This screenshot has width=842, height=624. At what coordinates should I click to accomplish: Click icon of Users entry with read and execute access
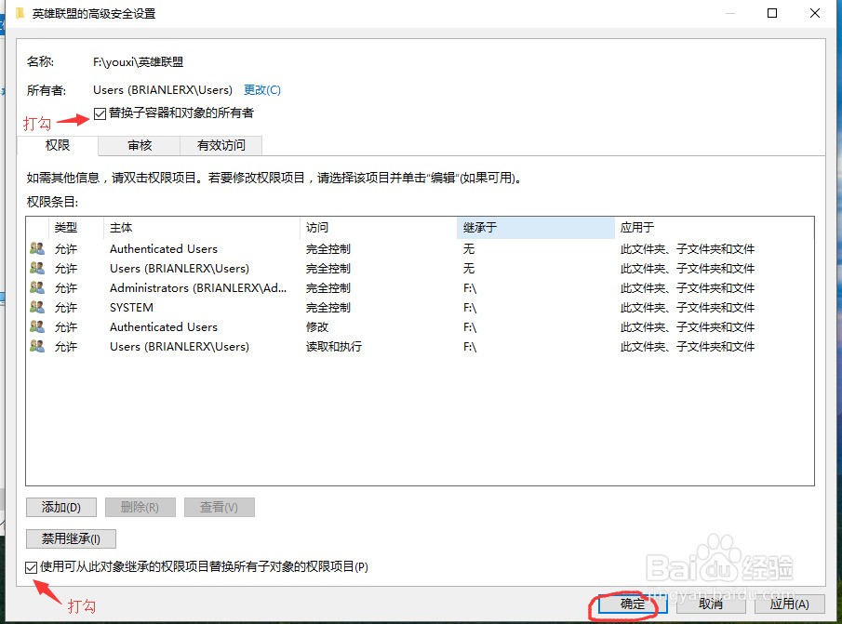click(37, 346)
